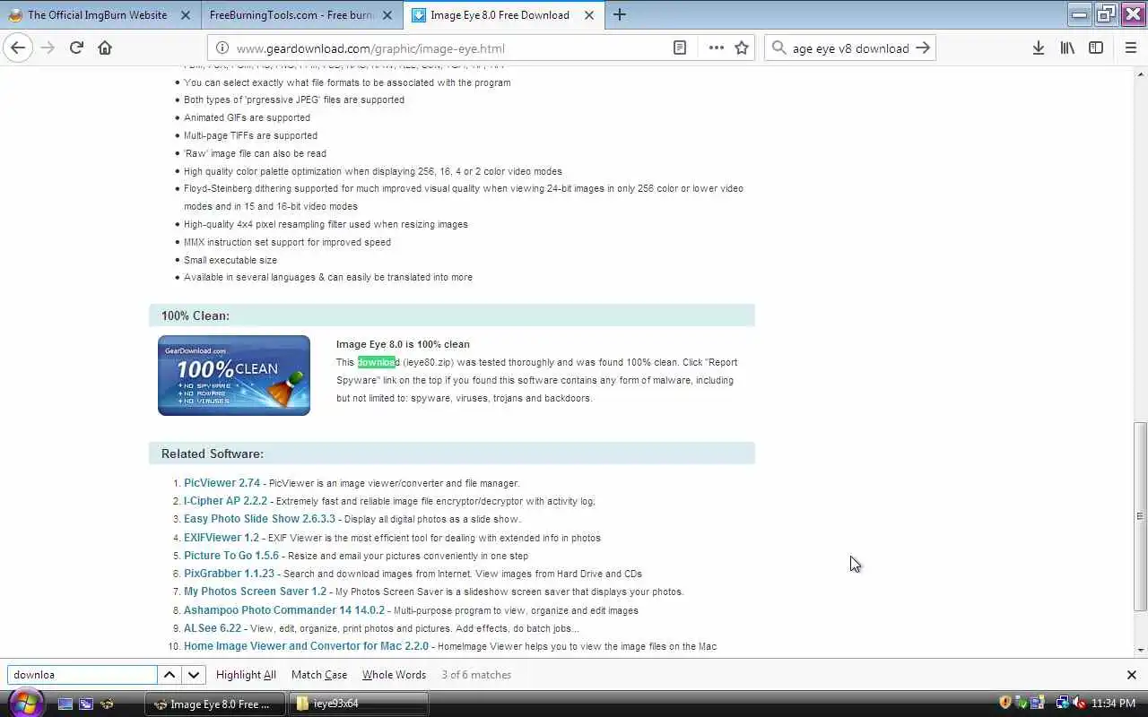
Task: Toggle the sidebar view
Action: point(1096,48)
